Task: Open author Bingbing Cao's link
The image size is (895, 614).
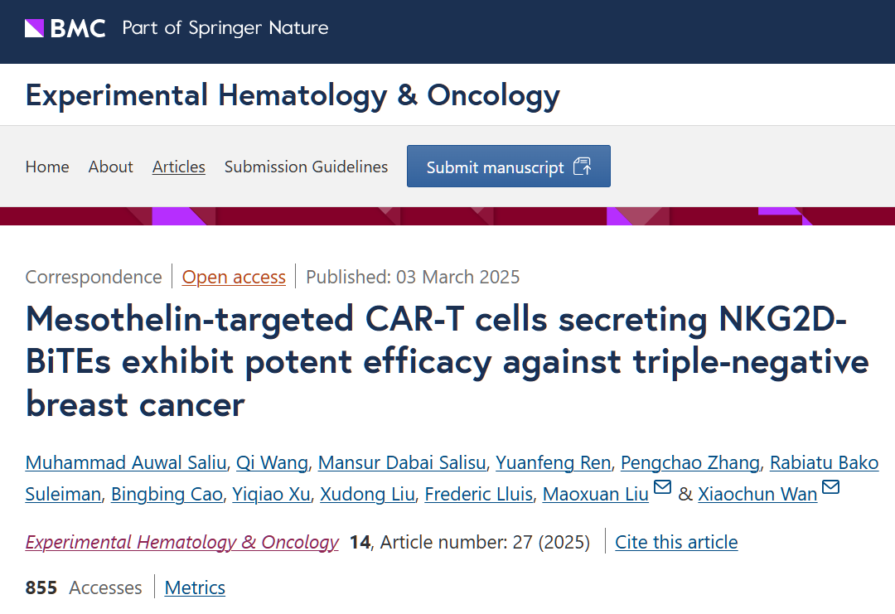Action: [167, 495]
